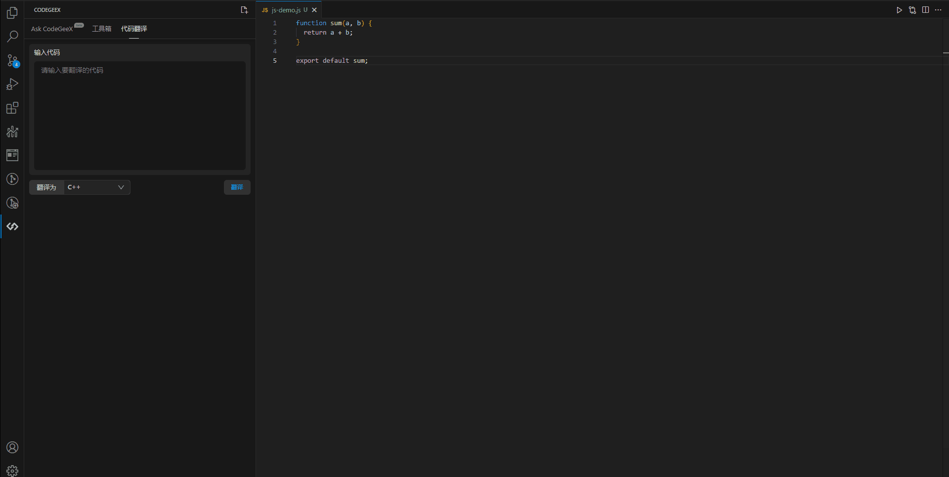
Task: Click 'return a + b;' on line 2
Action: (x=328, y=33)
